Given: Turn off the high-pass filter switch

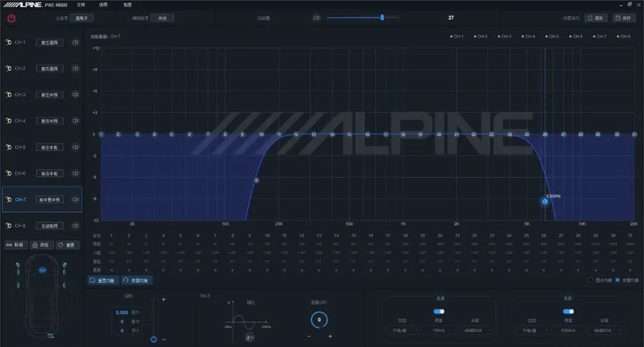Looking at the screenshot, I should [439, 311].
